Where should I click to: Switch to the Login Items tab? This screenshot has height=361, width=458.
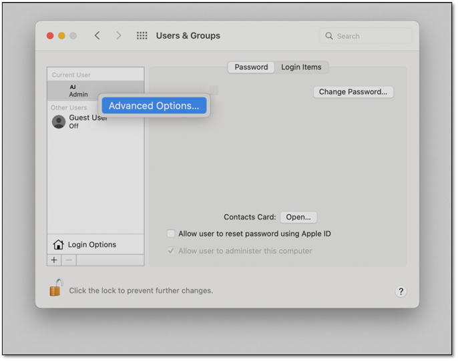[x=301, y=67]
